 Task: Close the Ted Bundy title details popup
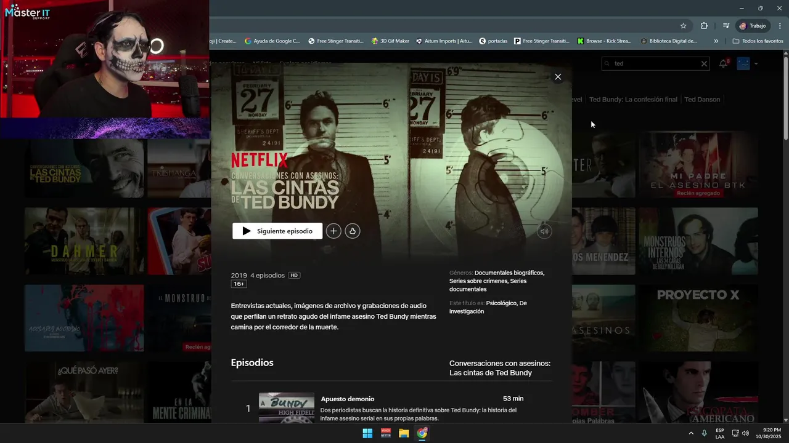click(x=558, y=77)
